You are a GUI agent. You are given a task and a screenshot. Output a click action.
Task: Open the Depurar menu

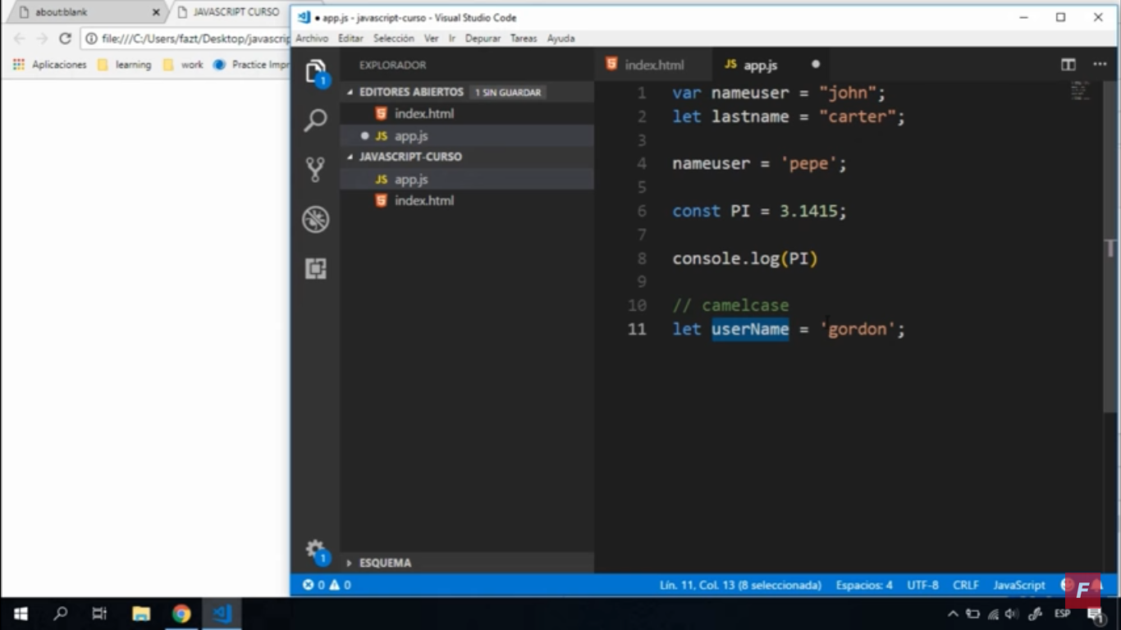click(x=483, y=39)
